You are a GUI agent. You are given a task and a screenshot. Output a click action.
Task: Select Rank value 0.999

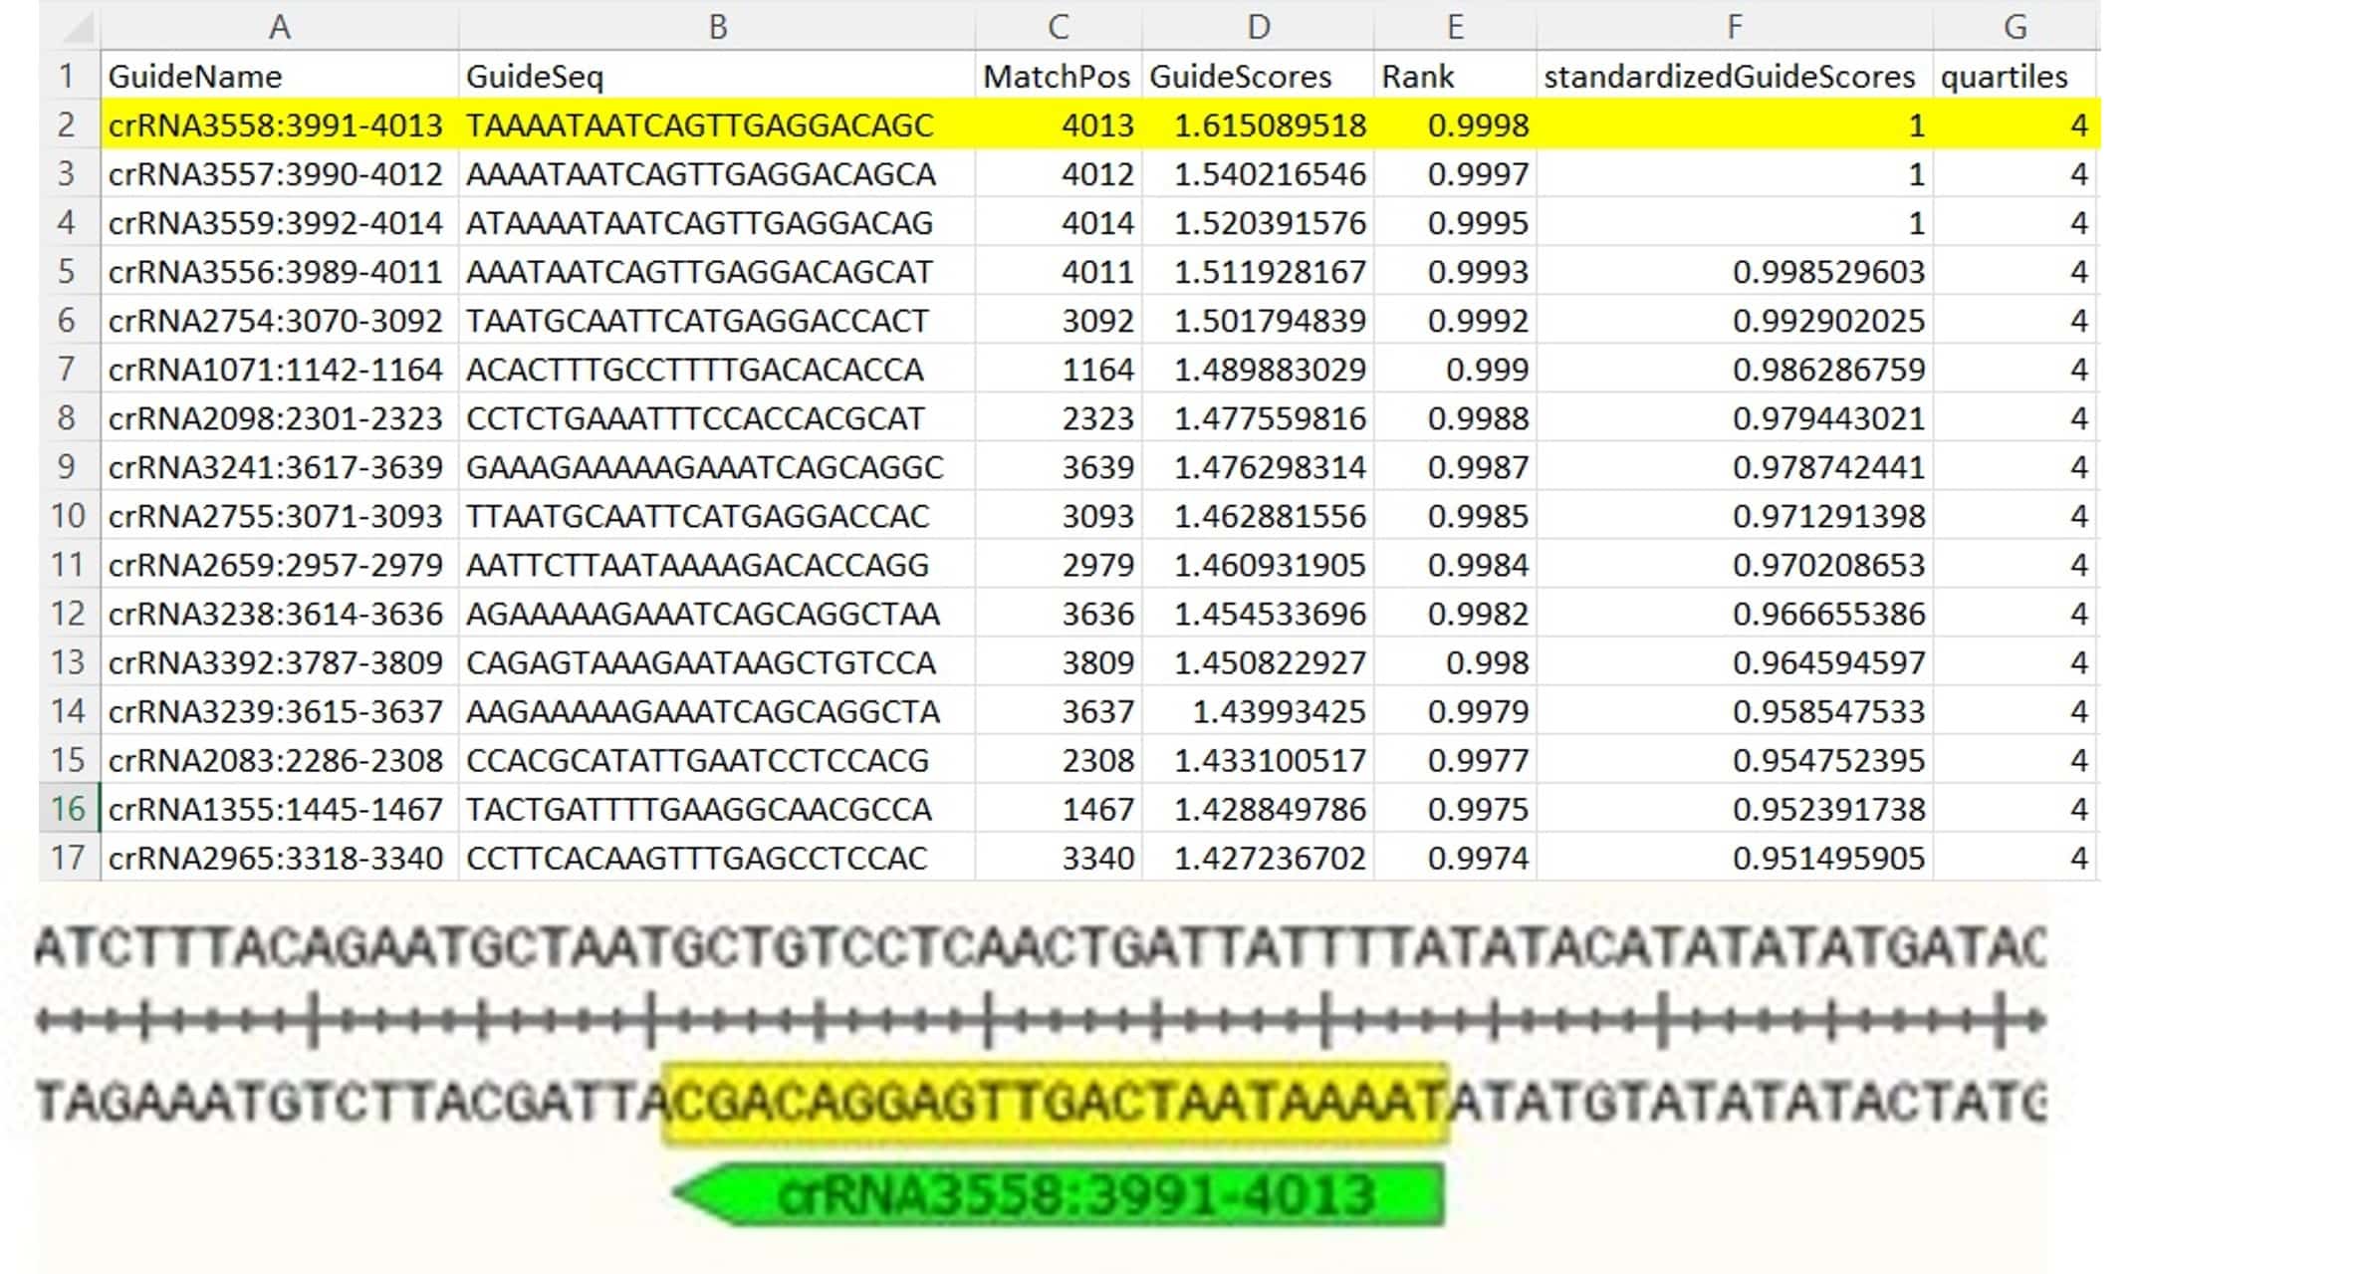tap(1455, 369)
